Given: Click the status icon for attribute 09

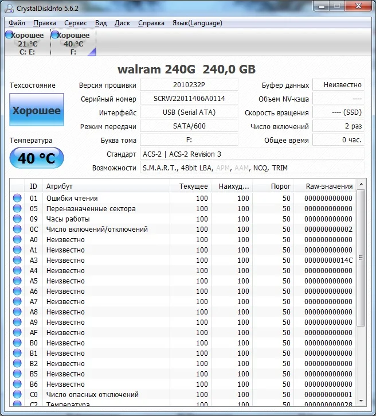Looking at the screenshot, I should [17, 219].
